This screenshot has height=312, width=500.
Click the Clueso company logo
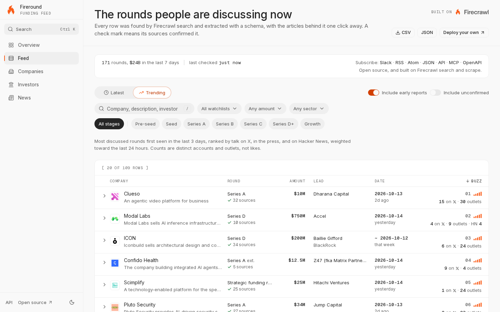[x=115, y=197]
